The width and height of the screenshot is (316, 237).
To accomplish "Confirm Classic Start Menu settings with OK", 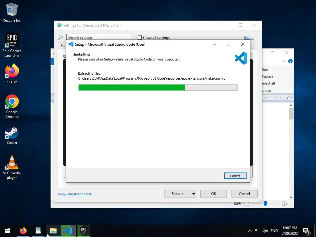I will click(x=214, y=194).
